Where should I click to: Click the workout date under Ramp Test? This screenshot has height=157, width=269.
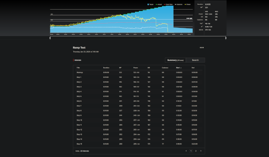(85, 52)
